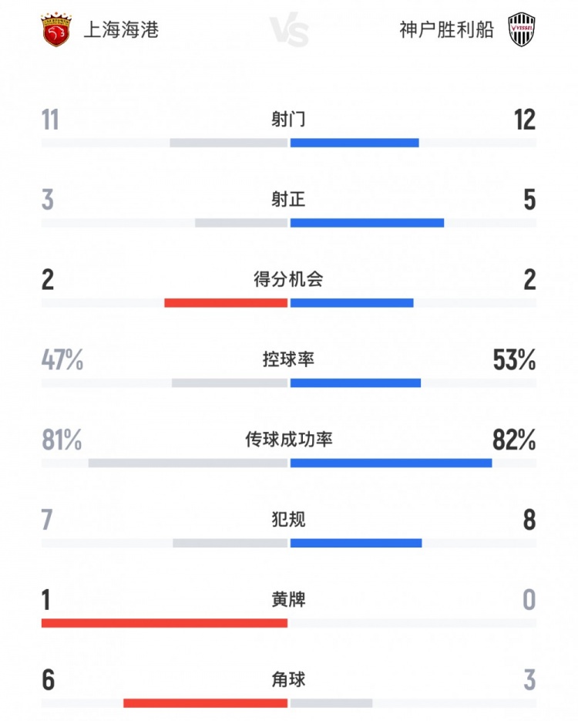Open the 神户胜利船 team name link
Image resolution: width=578 pixels, height=721 pixels.
pyautogui.click(x=447, y=31)
